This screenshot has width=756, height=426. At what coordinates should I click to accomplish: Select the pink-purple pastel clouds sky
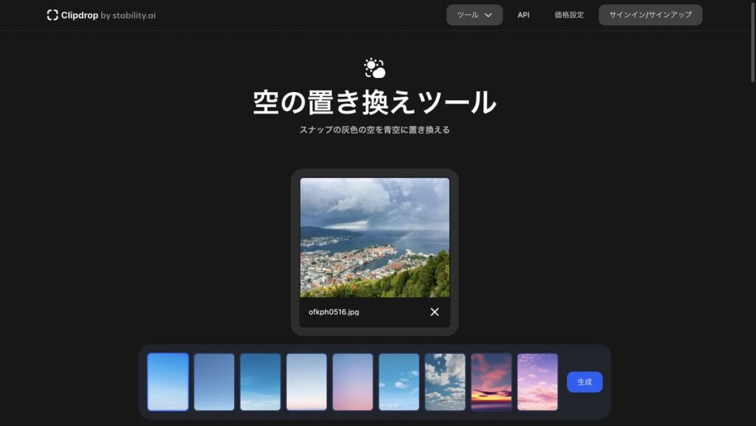coord(537,382)
